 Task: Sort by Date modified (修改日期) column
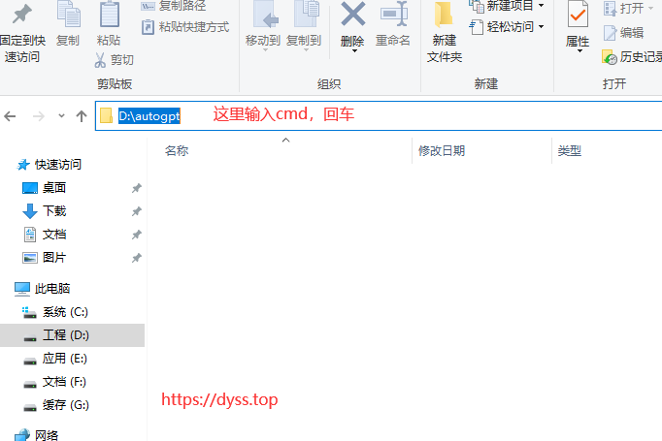click(442, 151)
